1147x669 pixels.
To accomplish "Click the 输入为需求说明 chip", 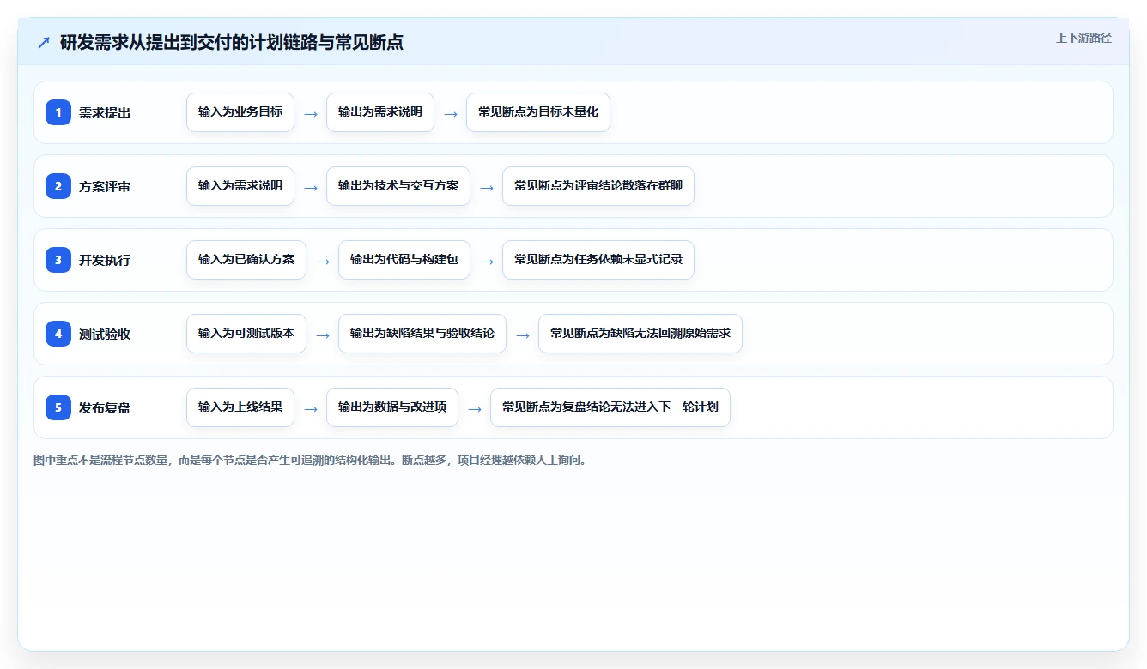I will tap(240, 186).
